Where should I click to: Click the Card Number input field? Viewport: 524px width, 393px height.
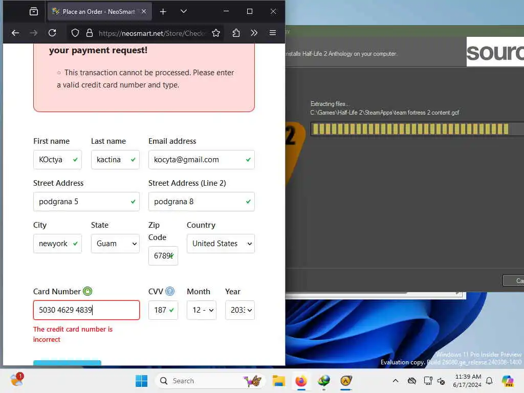(x=86, y=310)
